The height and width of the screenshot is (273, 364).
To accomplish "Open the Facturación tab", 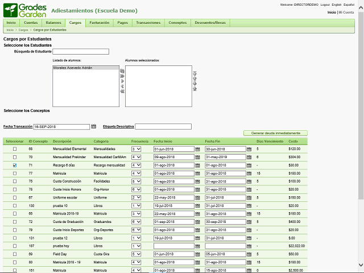I will coord(100,23).
